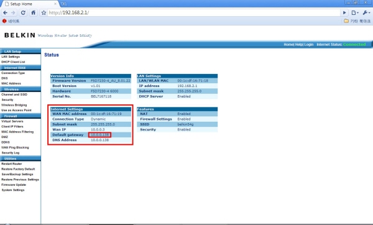
Task: Click the browser Forward arrow
Action: click(x=14, y=12)
